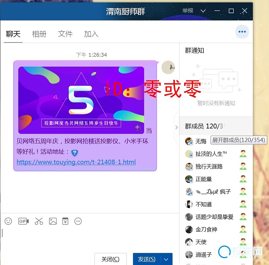Viewport: 269px width, 265px height.
Task: Click the green person icon beside 正能量
Action: pyautogui.click(x=243, y=179)
